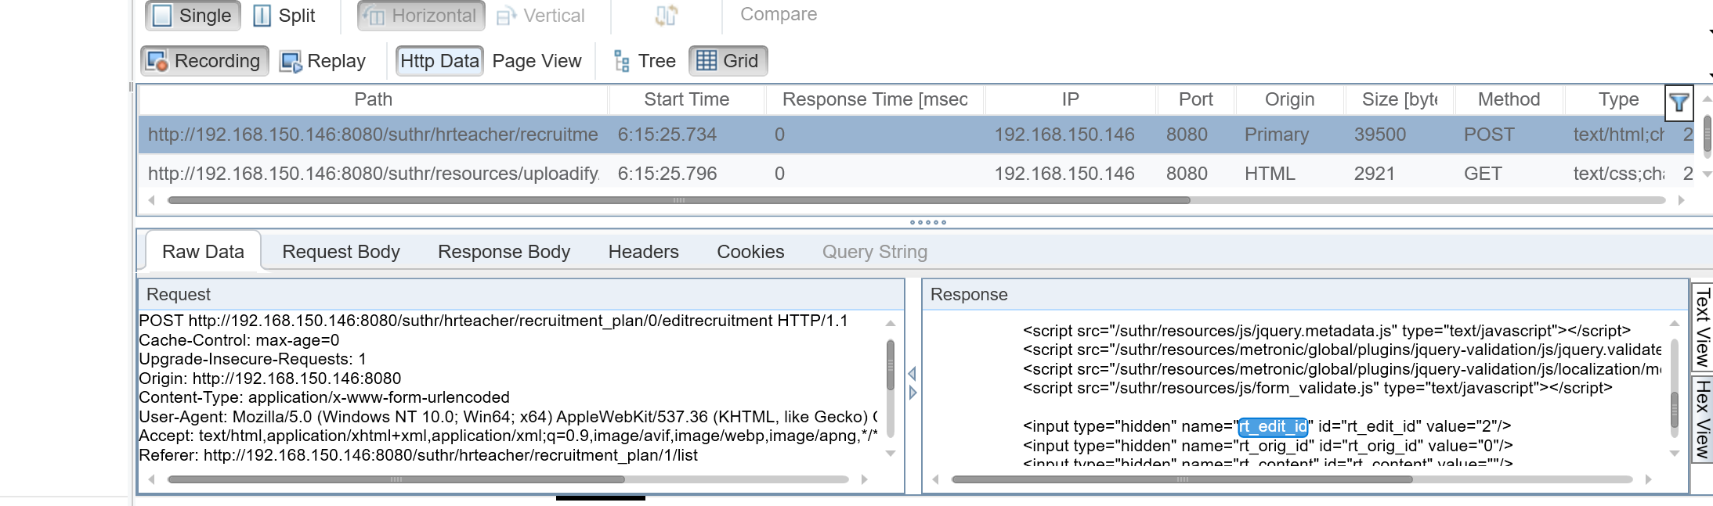Click size value 2921 cell
This screenshot has width=1713, height=506.
point(1375,174)
